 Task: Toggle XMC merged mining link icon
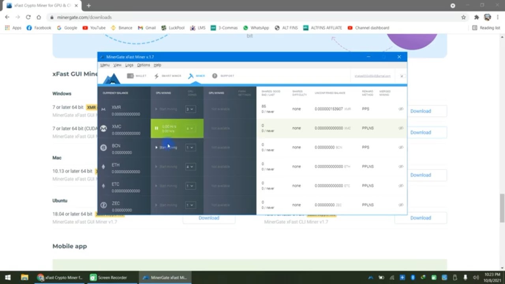coord(401,128)
